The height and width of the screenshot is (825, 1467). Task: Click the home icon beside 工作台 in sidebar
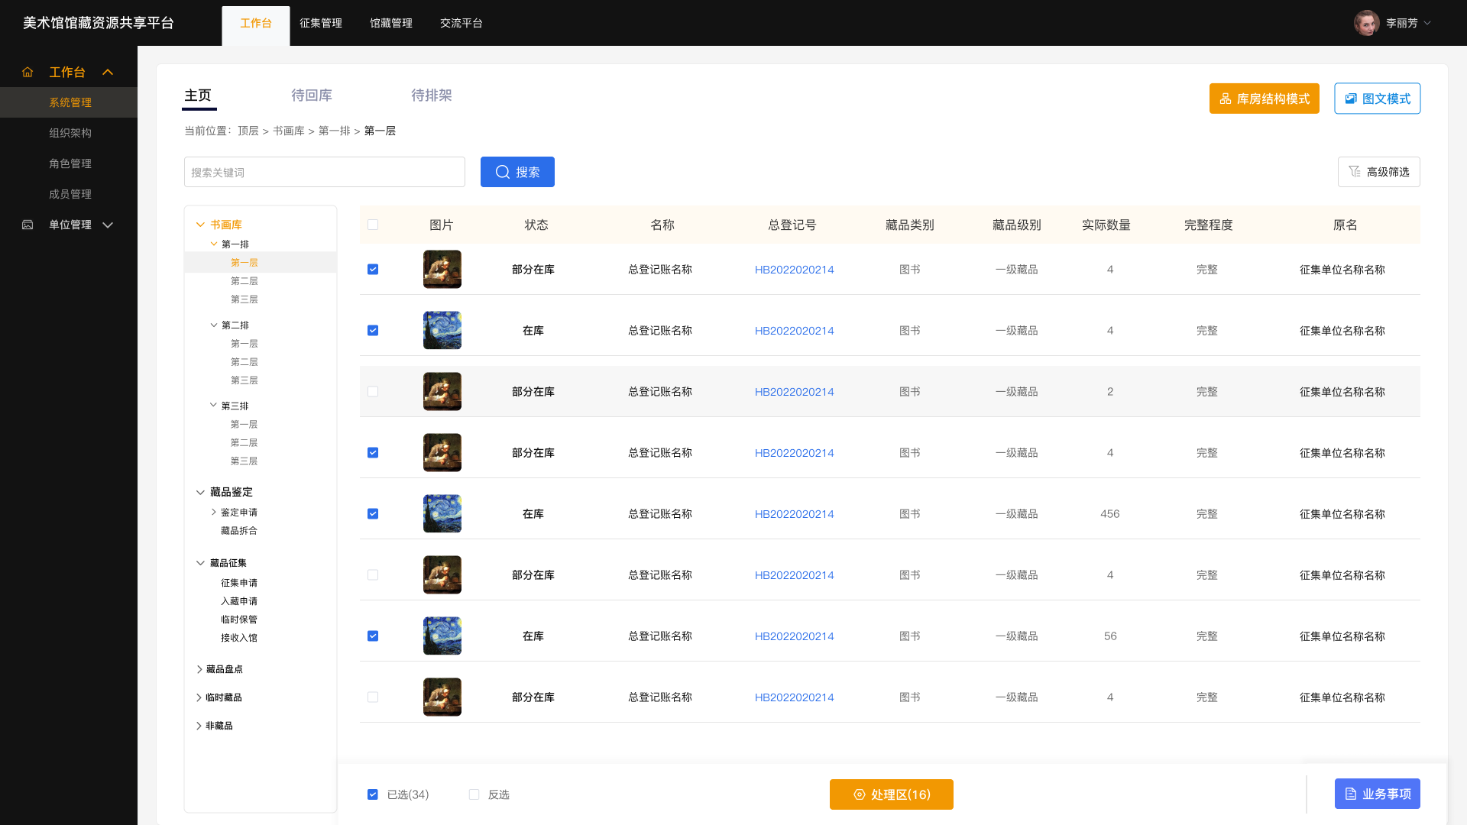(x=28, y=72)
